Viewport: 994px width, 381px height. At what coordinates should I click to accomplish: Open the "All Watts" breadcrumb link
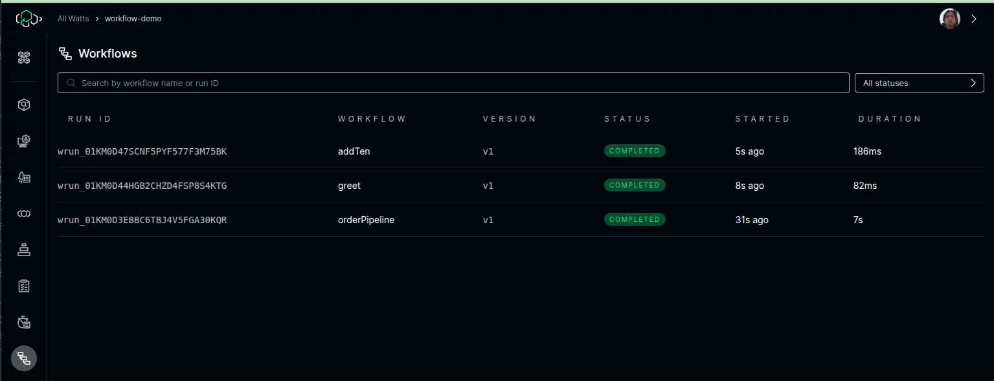coord(73,18)
